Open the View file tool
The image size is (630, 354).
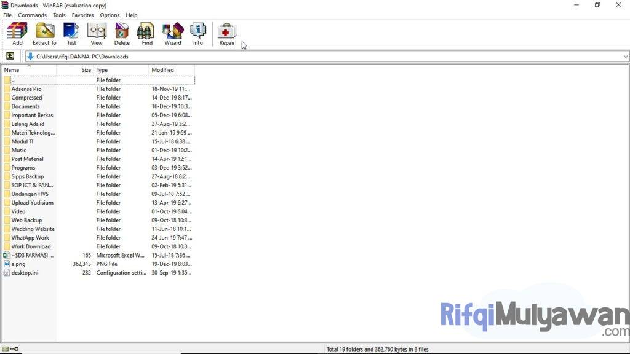click(97, 34)
